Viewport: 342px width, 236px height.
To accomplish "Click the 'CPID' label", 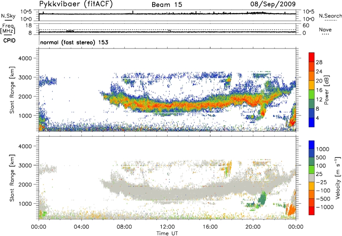I will (9, 40).
